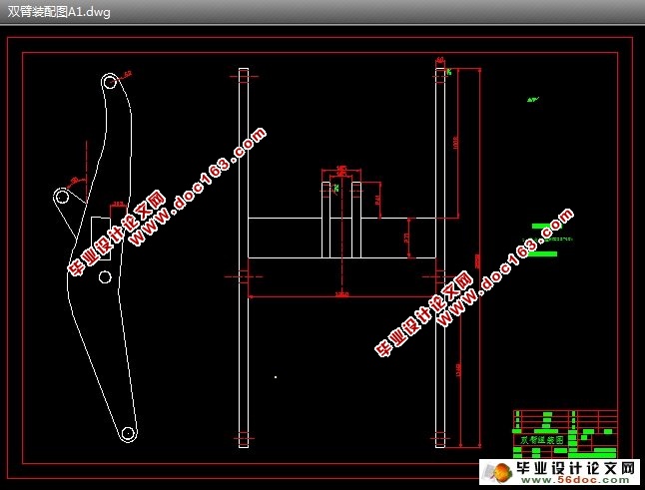
Task: Select the "841" vertical dimension text
Action: [x=377, y=200]
